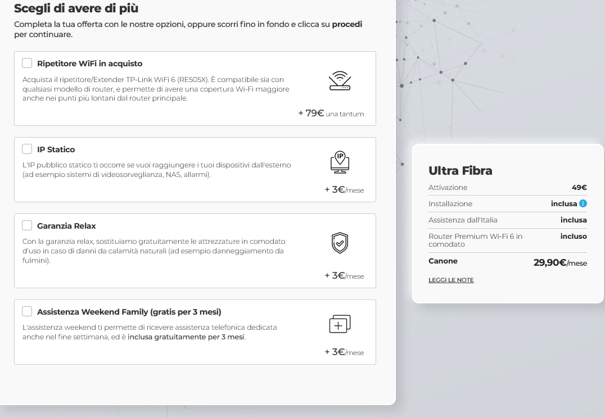Screen dimensions: 605x418
Task: Enable the IP Statico option checkbox
Action: [x=27, y=149]
